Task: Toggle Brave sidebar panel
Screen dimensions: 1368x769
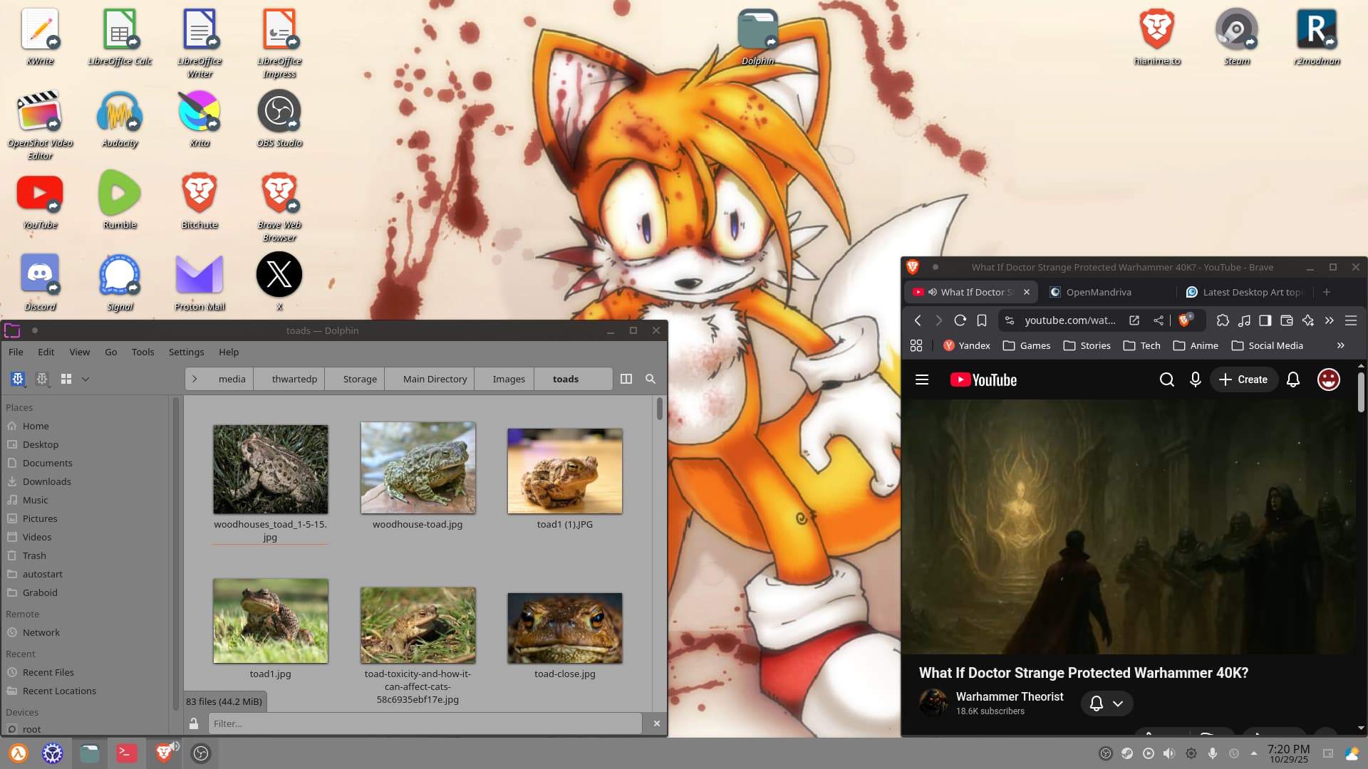Action: (1265, 320)
